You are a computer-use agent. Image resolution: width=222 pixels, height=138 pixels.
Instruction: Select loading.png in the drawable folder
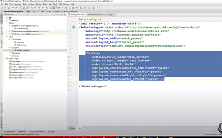tap(20, 45)
